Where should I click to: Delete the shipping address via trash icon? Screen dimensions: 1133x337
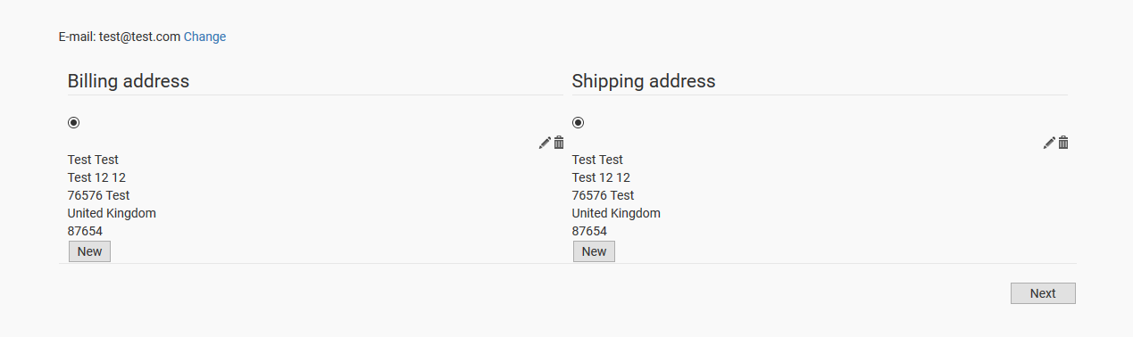(1063, 143)
